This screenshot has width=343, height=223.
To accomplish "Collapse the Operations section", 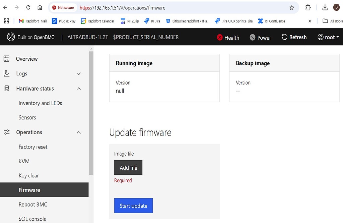I will [79, 132].
